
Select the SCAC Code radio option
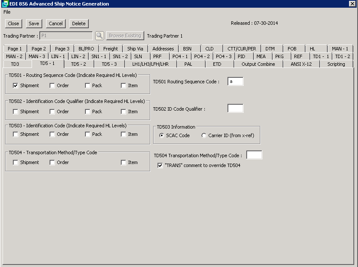pos(162,135)
